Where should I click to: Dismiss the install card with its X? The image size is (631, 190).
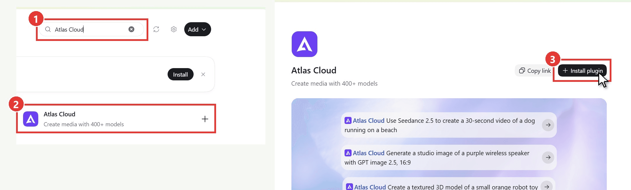[x=203, y=74]
